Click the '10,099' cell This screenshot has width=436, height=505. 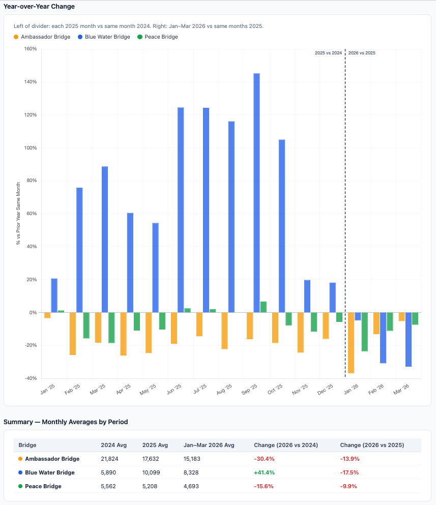(151, 472)
